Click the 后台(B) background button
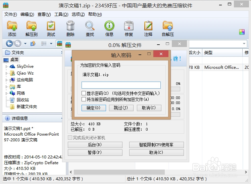 pos(95,145)
